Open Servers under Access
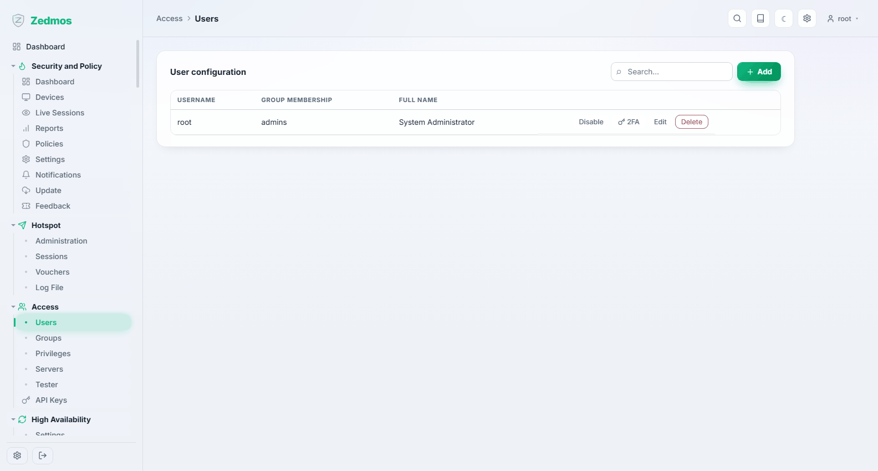The height and width of the screenshot is (471, 878). point(49,369)
